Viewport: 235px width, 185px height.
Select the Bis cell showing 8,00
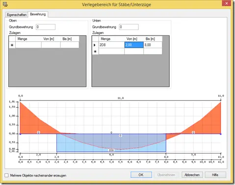click(x=153, y=45)
